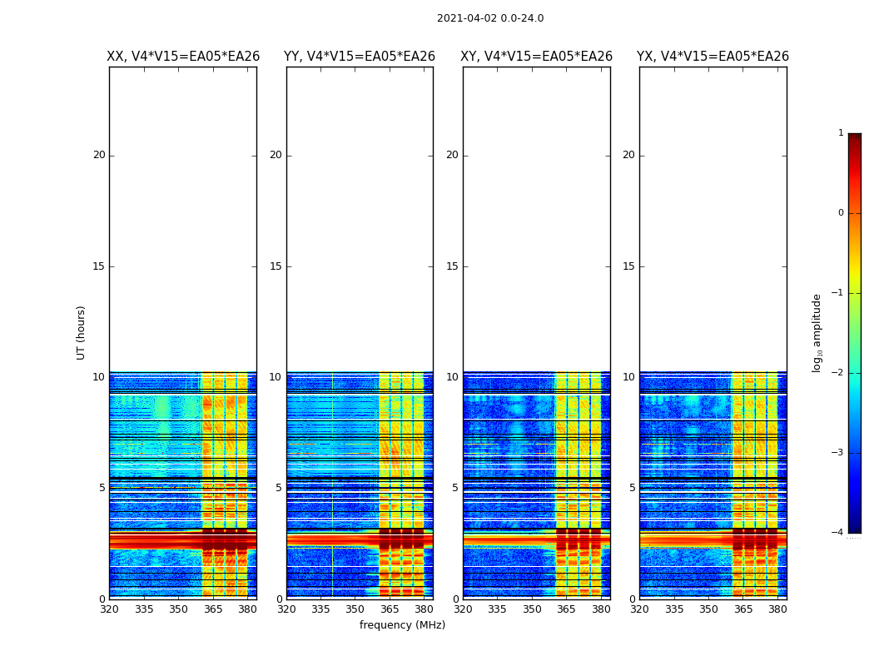Image resolution: width=874 pixels, height=666 pixels.
Task: Click the YY, V4*V15=EA05*EA26 panel title
Action: coord(360,57)
